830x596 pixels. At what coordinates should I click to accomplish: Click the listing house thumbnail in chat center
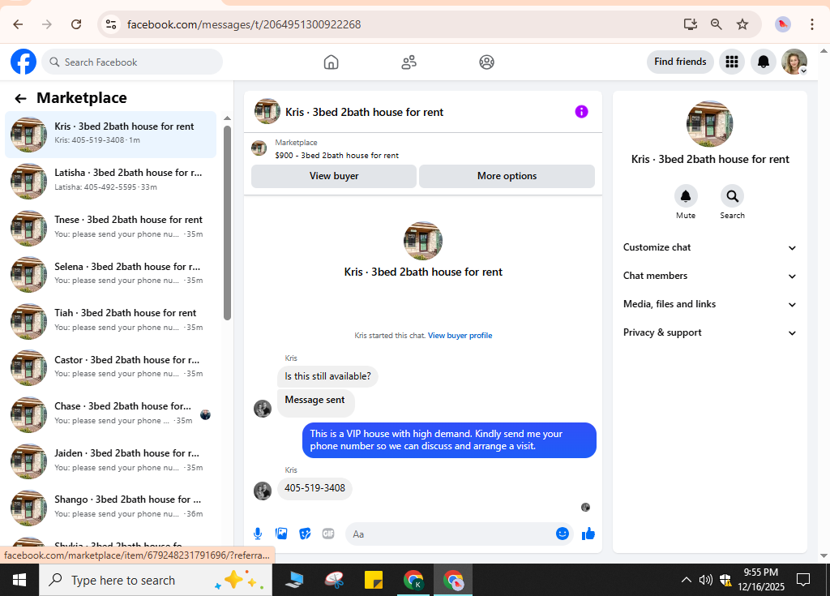pyautogui.click(x=423, y=241)
